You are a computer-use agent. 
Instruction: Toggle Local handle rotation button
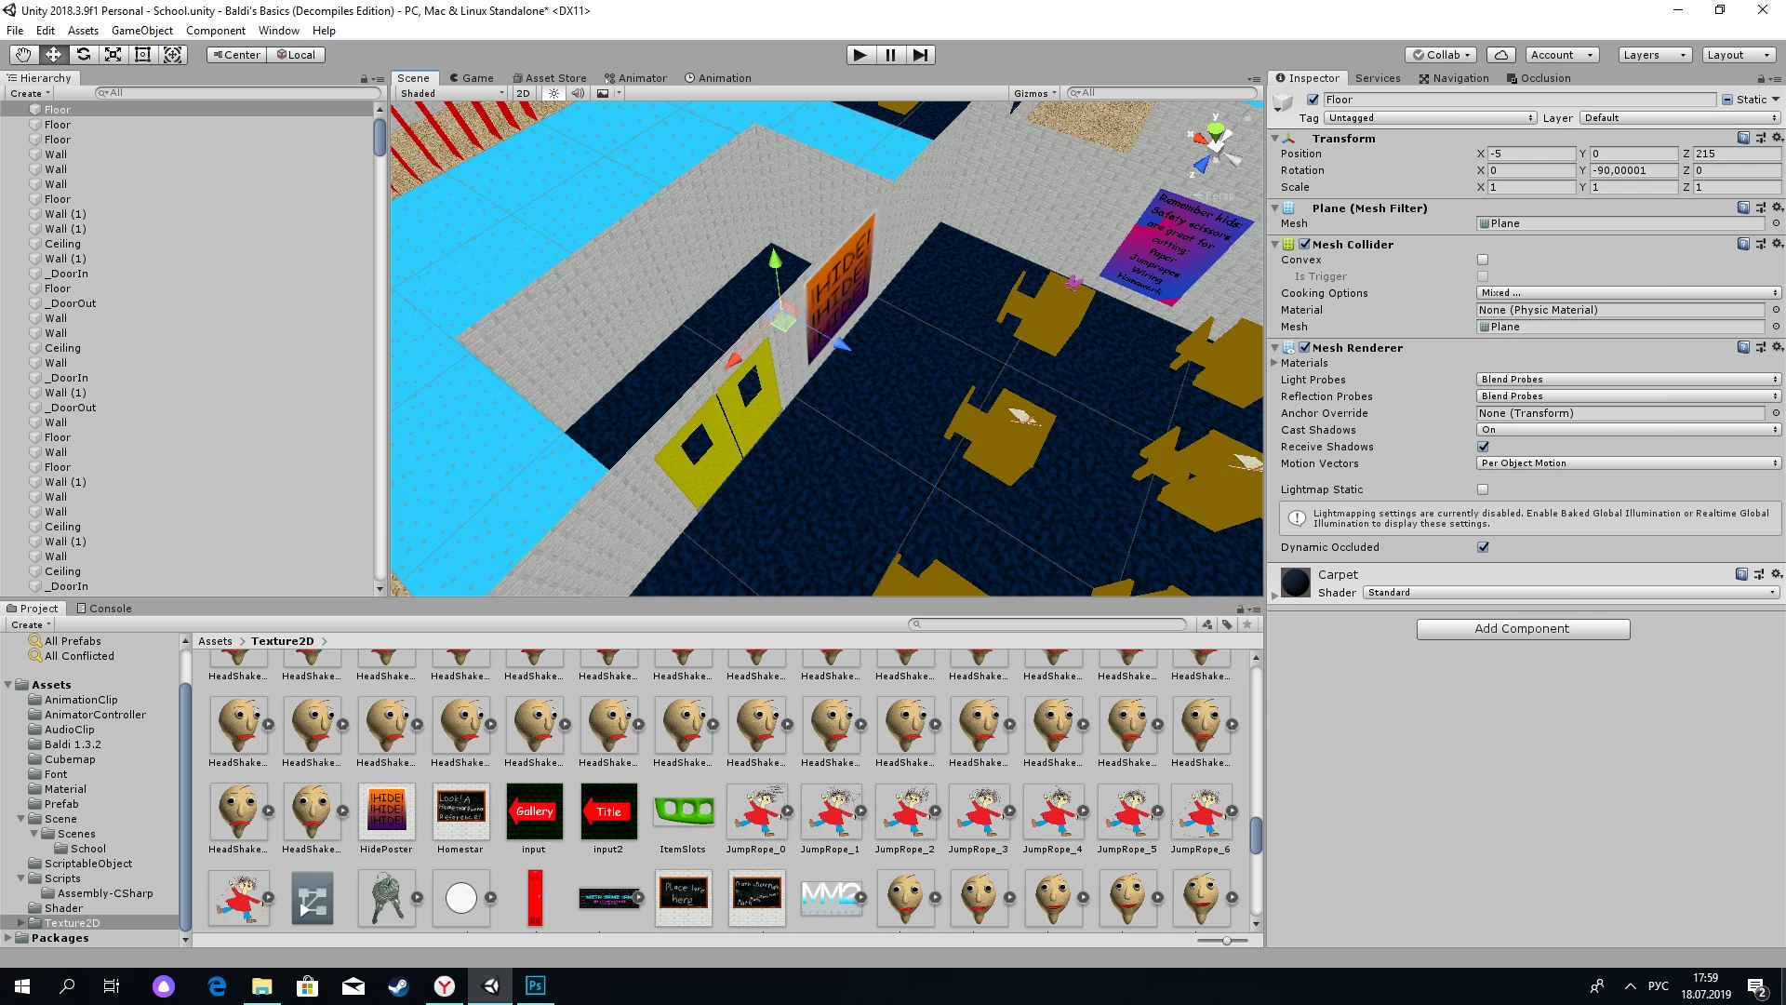tap(296, 55)
